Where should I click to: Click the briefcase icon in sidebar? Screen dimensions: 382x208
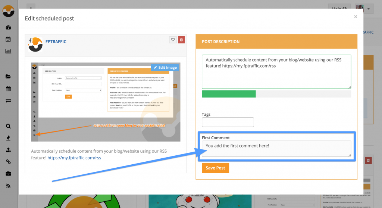pos(8,174)
